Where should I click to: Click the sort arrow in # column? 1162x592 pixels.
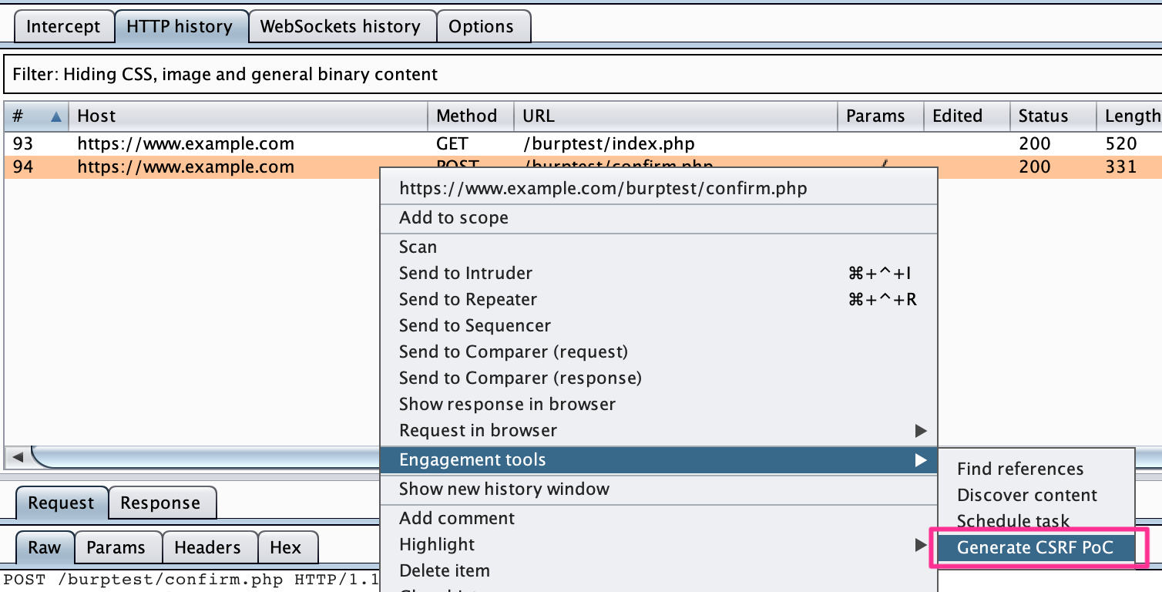click(x=55, y=116)
